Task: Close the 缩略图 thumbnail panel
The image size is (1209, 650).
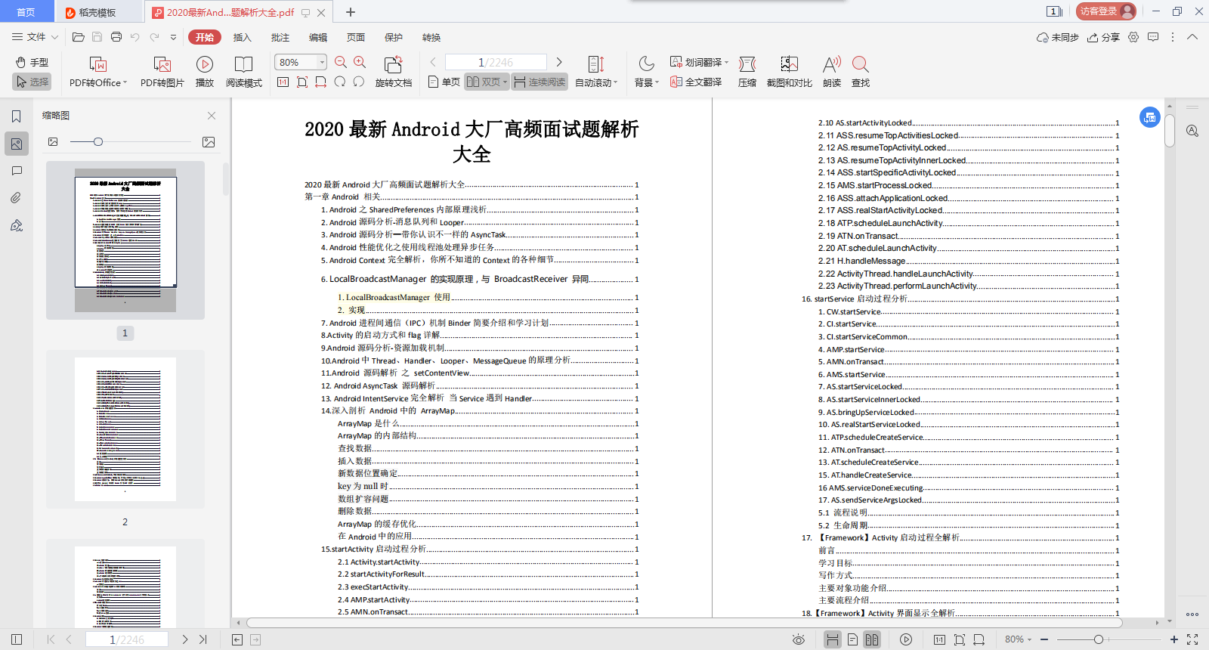Action: click(x=212, y=116)
